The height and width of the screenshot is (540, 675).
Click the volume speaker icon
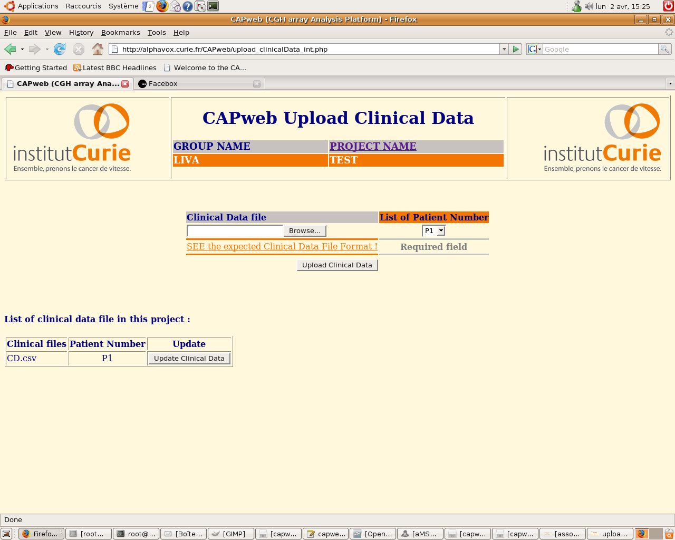click(589, 6)
